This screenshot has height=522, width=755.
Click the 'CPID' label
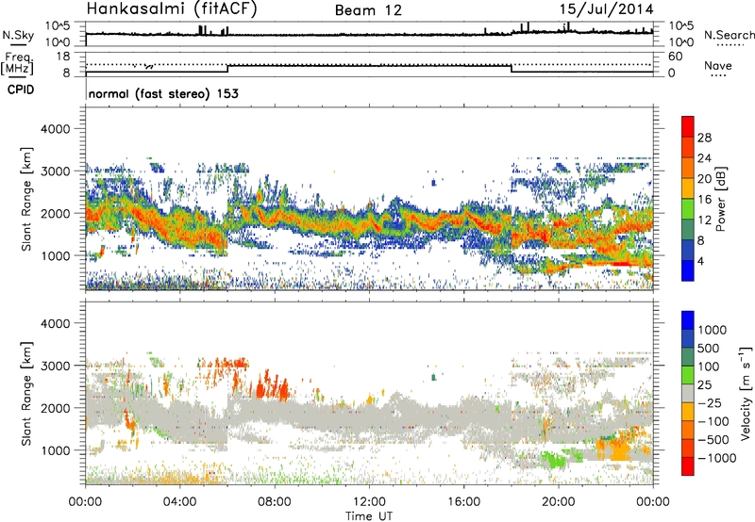click(21, 90)
